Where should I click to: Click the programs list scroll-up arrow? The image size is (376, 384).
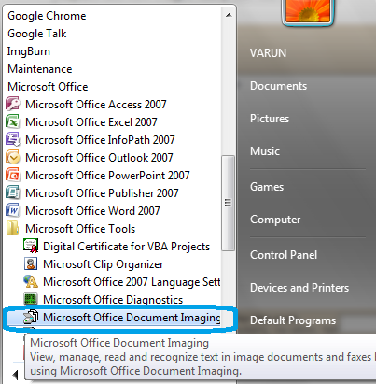(229, 15)
